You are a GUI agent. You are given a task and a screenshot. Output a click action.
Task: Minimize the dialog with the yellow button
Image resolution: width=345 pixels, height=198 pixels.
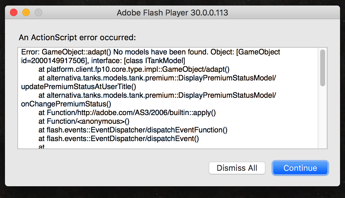pyautogui.click(x=26, y=13)
